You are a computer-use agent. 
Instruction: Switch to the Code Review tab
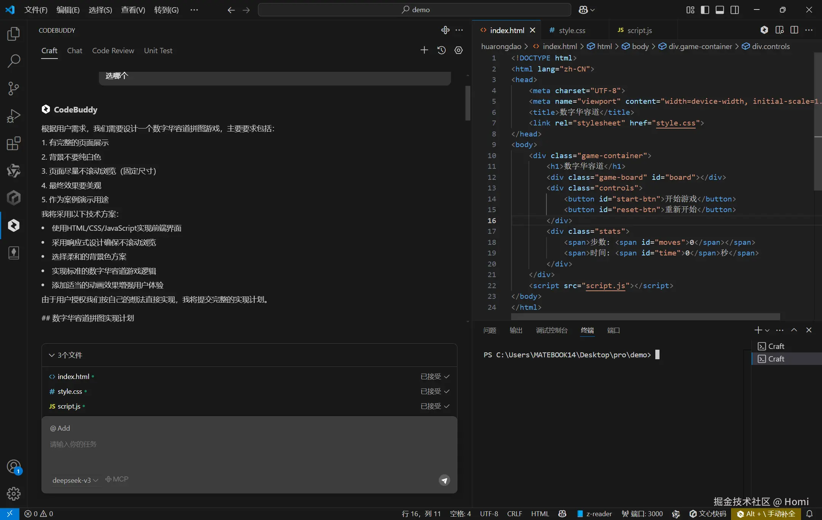pos(113,51)
